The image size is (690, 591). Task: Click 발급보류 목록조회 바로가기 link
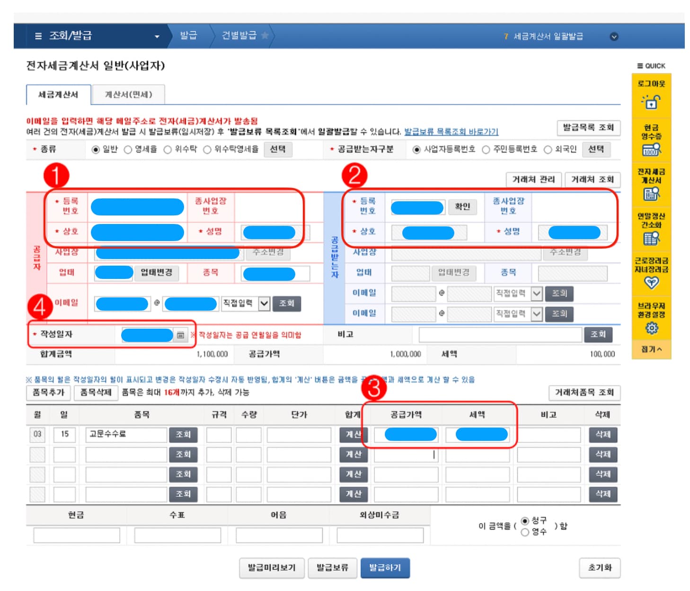(x=451, y=132)
